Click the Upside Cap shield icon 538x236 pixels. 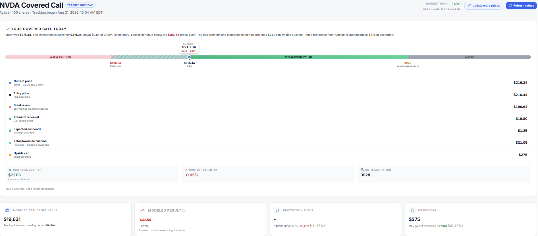(x=412, y=210)
